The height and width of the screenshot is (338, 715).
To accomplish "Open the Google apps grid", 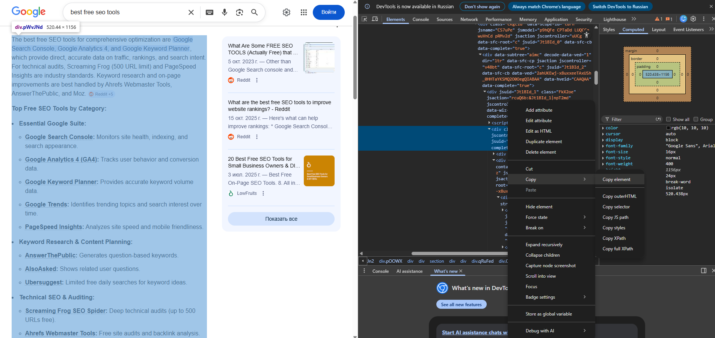I will (304, 12).
